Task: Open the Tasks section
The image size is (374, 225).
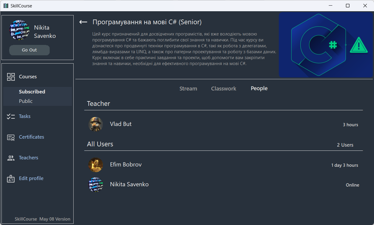Action: pyautogui.click(x=25, y=116)
